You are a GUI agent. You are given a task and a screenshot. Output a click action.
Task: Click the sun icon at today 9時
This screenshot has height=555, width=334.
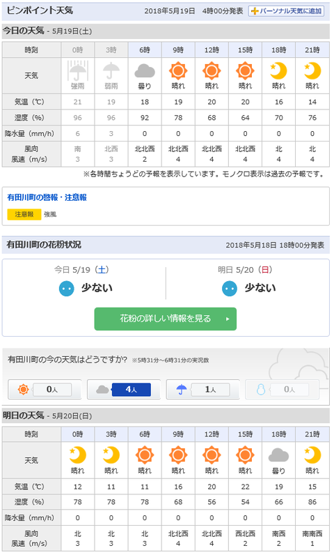tap(178, 71)
